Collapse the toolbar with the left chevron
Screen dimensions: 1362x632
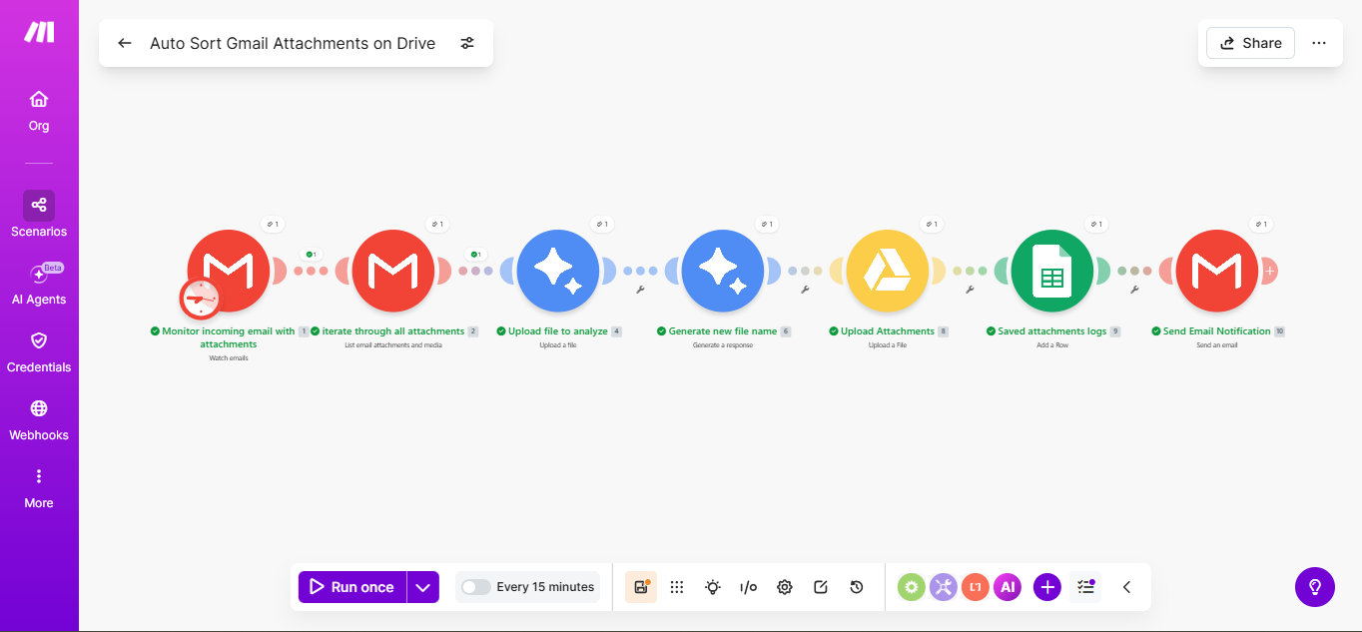click(1126, 587)
